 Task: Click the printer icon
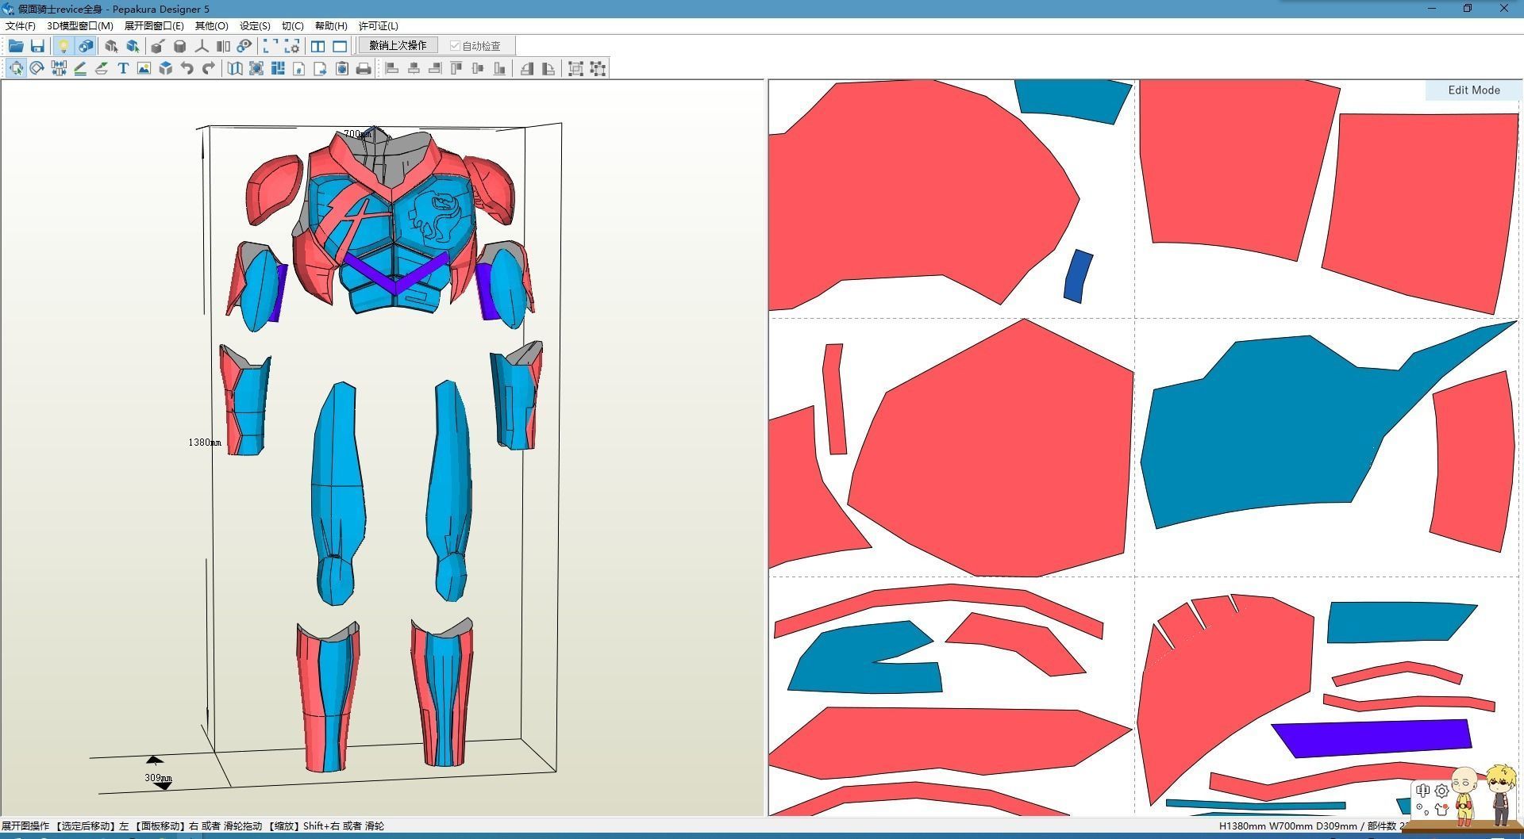point(364,68)
